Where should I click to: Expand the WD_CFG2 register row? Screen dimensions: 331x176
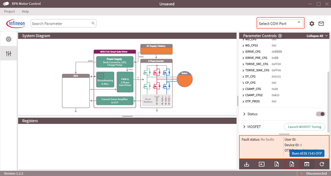pos(243,46)
